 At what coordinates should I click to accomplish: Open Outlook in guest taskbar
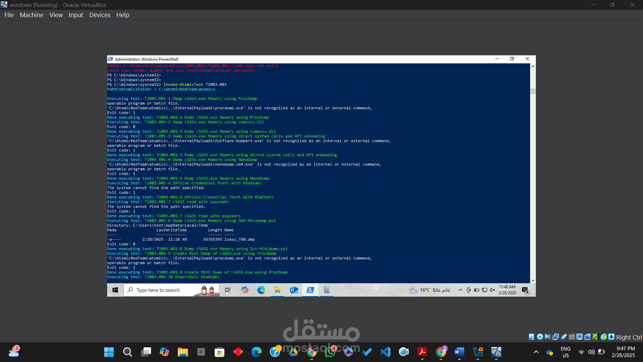pos(294,290)
